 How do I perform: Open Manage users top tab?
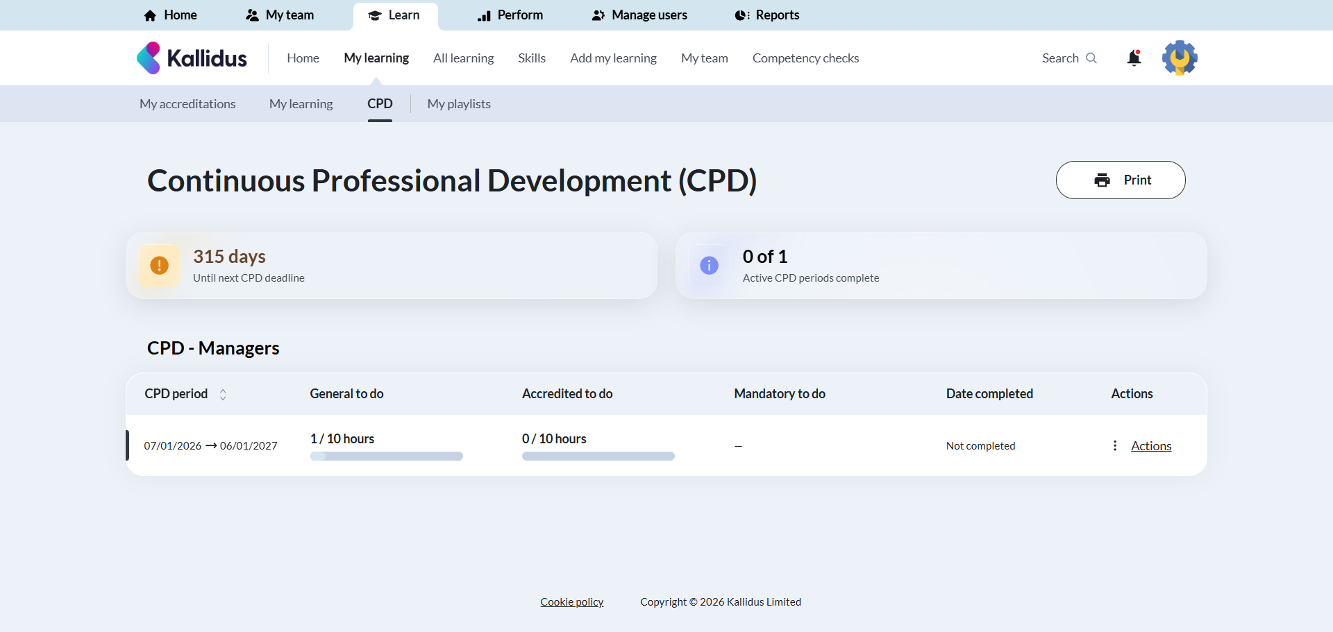(x=639, y=15)
